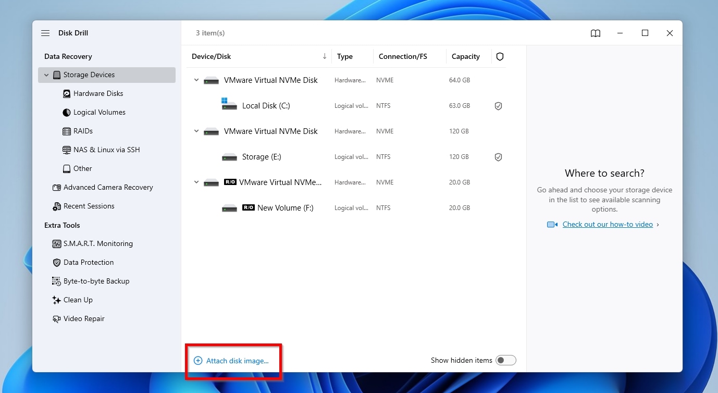Click the 64.0 GB NVMe disk drive icon
718x393 pixels.
211,81
